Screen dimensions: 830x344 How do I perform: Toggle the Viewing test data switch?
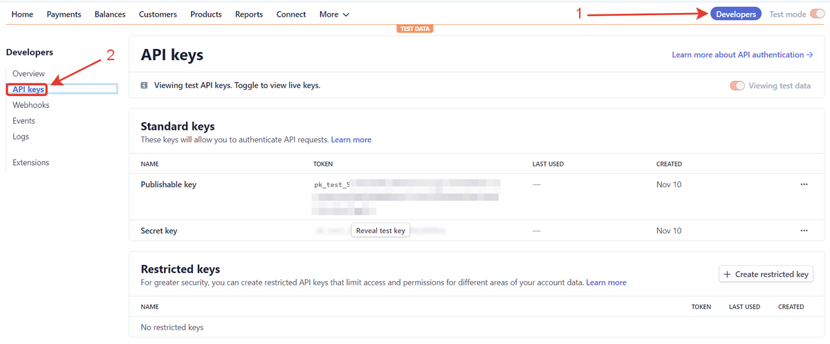(737, 86)
